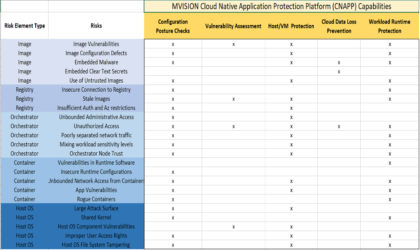
Task: Select the Configuration Posture Checks header
Action: (173, 26)
